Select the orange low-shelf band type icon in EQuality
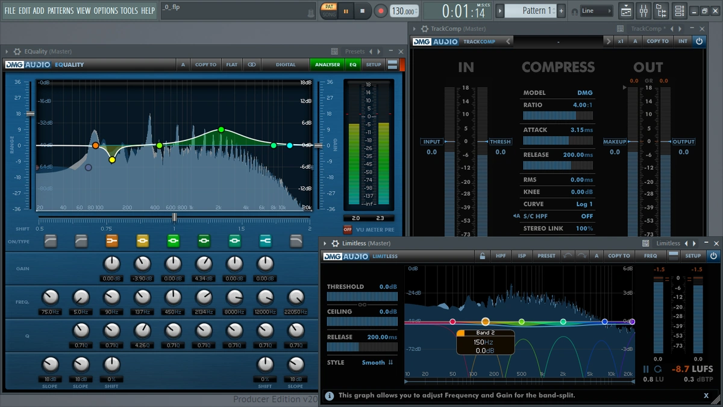723x407 pixels. tap(111, 241)
